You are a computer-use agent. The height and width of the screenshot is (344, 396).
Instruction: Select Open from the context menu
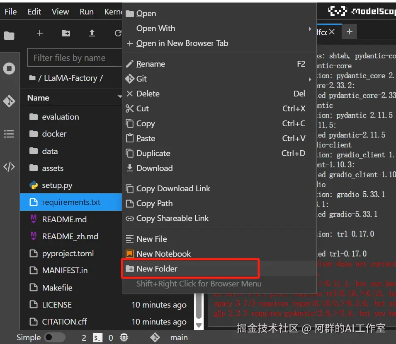[x=219, y=13]
